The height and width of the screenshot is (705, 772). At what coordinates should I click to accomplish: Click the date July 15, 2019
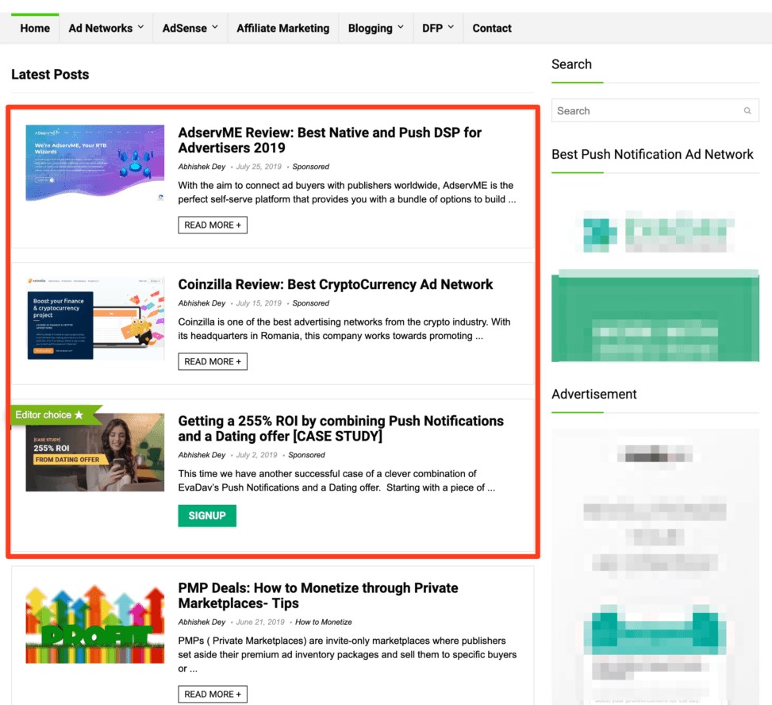point(259,303)
